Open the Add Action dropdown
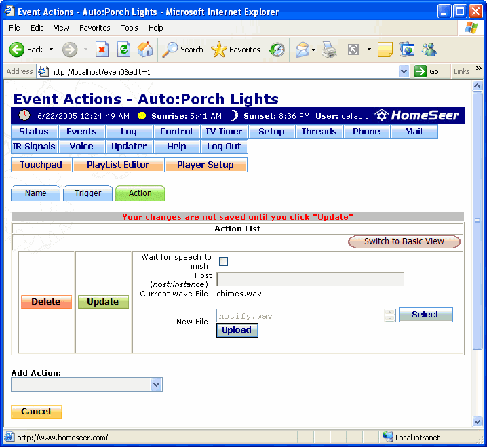Viewport: 487px width, 447px height. coord(156,385)
